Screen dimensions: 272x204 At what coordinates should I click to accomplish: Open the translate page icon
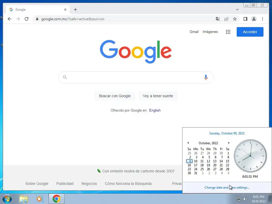pos(218,19)
